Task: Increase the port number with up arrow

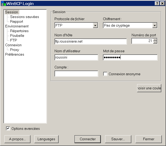Action: point(155,40)
